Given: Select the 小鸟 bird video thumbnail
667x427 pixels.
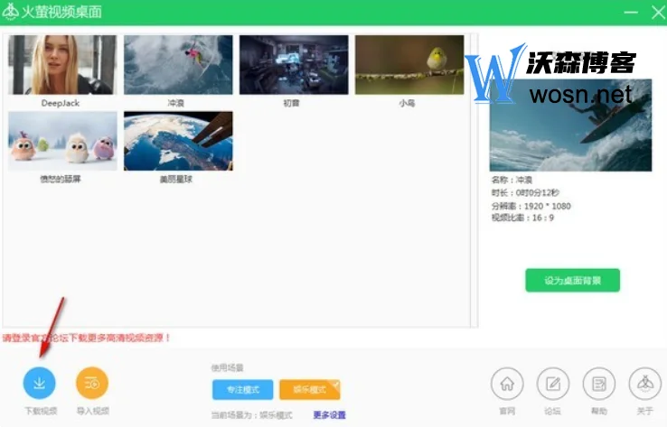Looking at the screenshot, I should pyautogui.click(x=409, y=65).
